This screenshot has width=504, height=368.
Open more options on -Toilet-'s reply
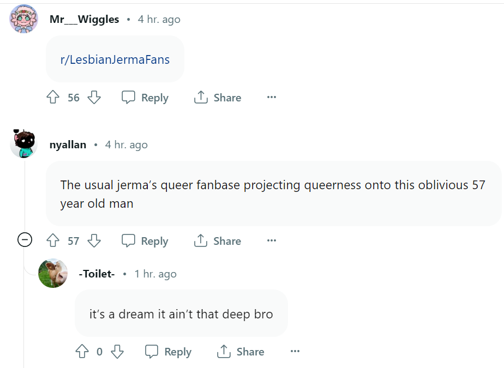pyautogui.click(x=295, y=351)
